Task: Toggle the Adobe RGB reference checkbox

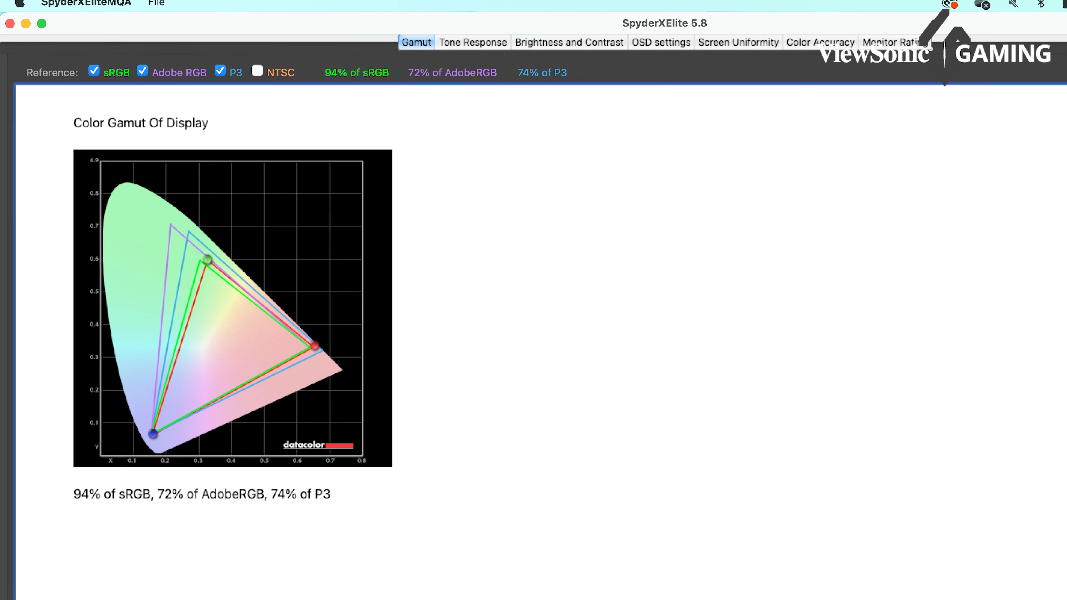Action: pos(143,71)
